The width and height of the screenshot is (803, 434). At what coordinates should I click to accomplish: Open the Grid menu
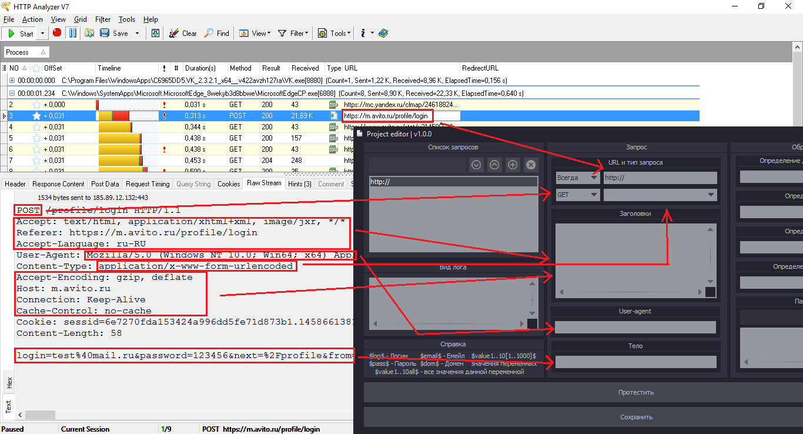click(x=81, y=19)
